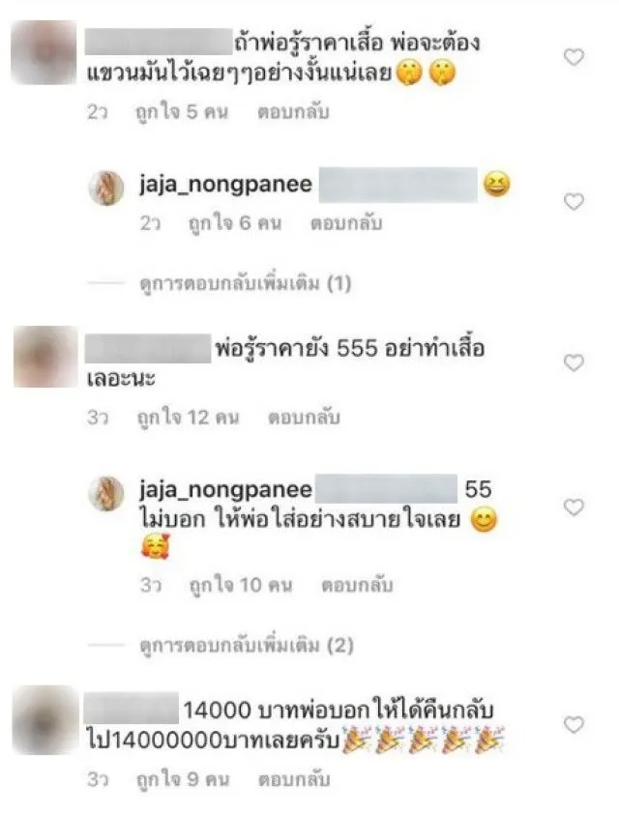Like the comment about แขวนมันไว้เฉยๆ
Viewport: 619px width, 813px height.
(x=574, y=57)
